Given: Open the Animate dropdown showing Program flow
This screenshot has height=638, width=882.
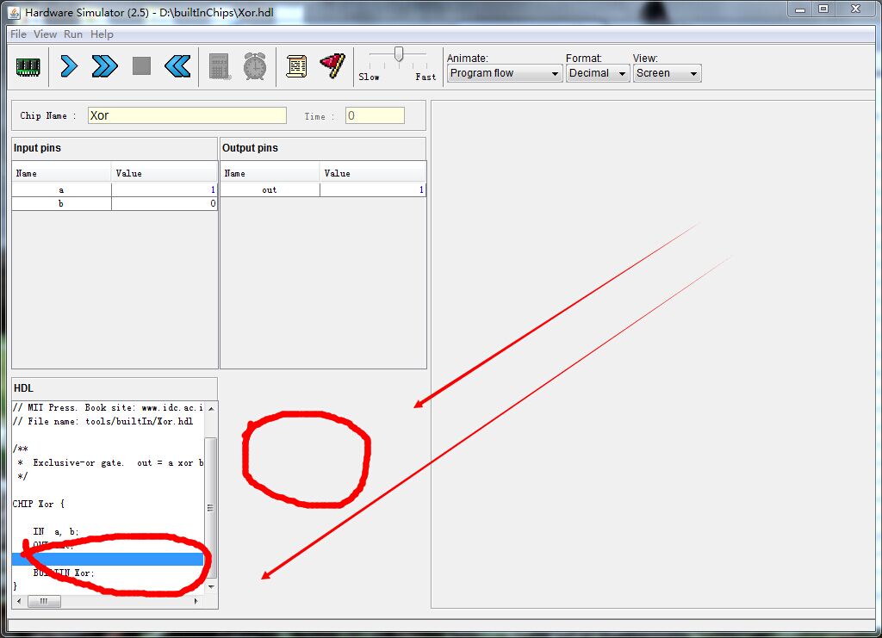Looking at the screenshot, I should coord(505,74).
